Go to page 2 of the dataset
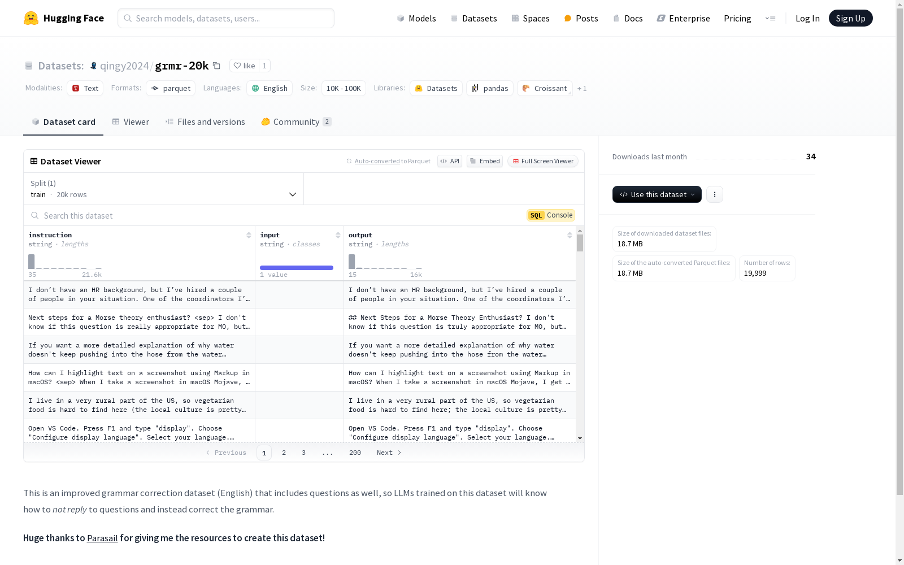The image size is (904, 565). (x=284, y=453)
